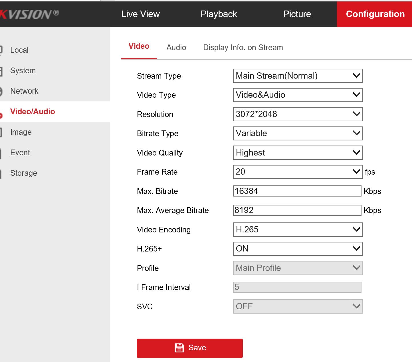412x362 pixels.
Task: Click the Max. Average Bitrate field
Action: click(297, 210)
